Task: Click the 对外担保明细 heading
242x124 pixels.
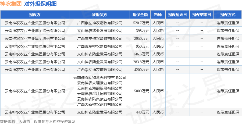Action: click(x=40, y=4)
